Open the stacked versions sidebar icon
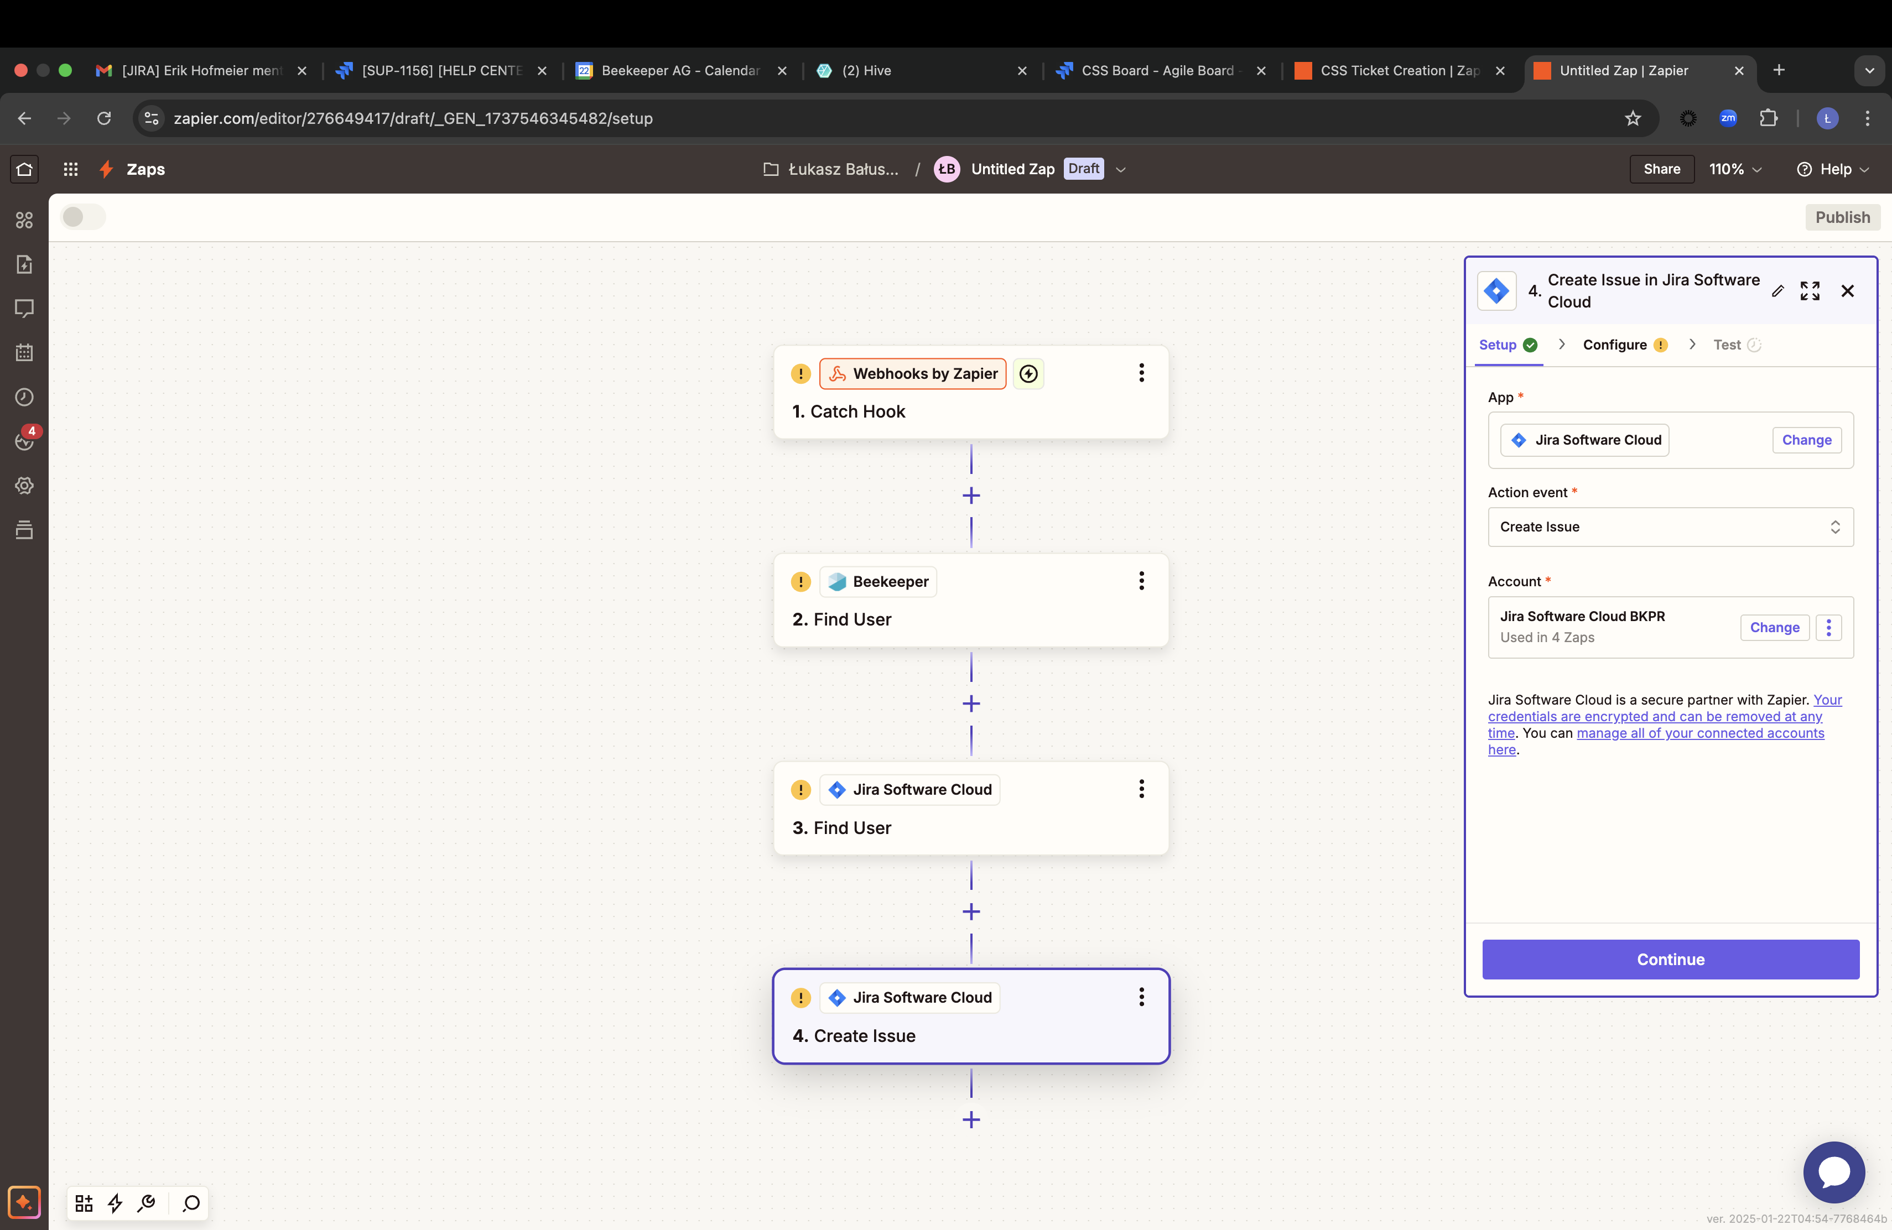 coord(25,530)
